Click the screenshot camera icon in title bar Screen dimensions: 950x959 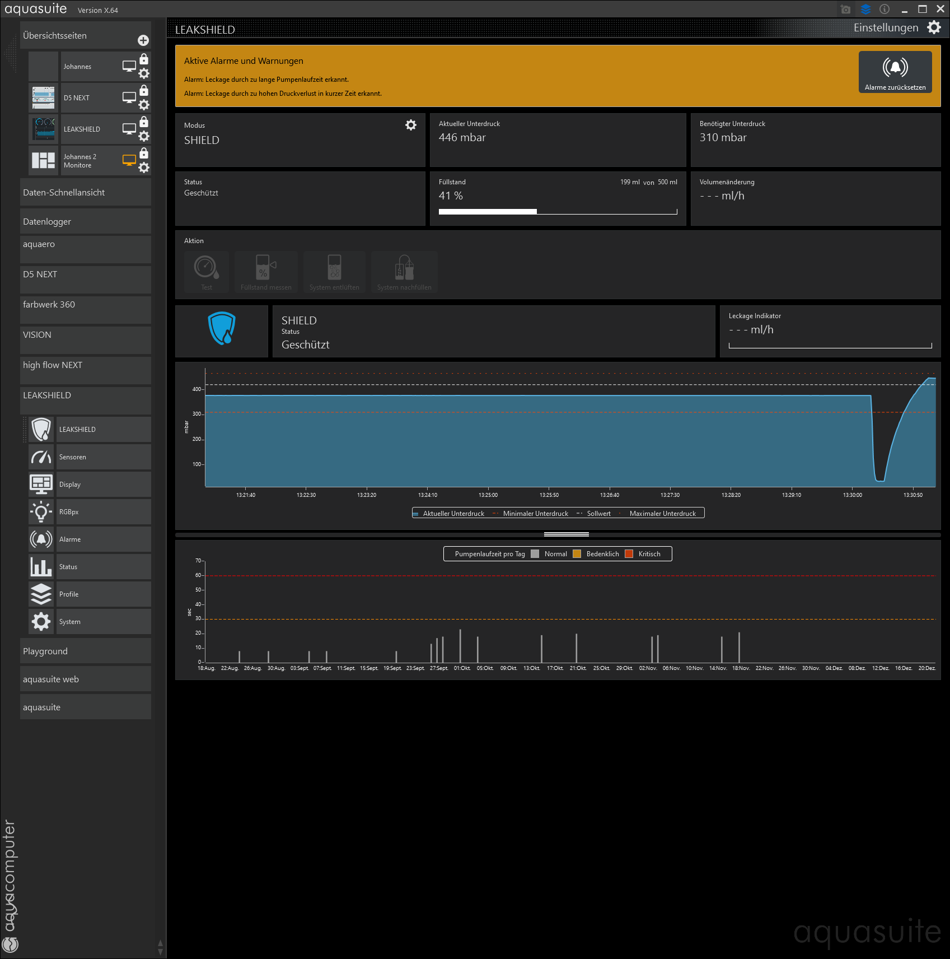pyautogui.click(x=845, y=10)
